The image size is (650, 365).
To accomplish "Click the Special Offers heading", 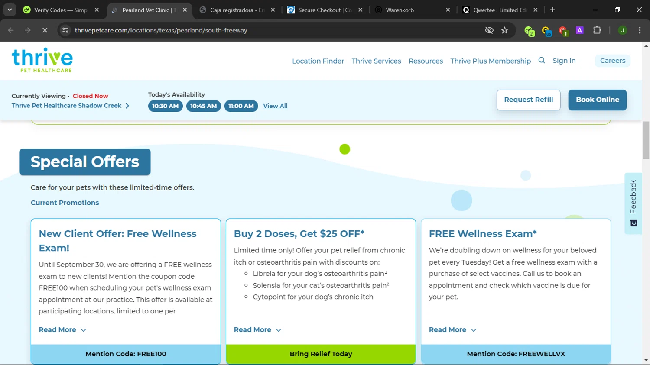I will click(x=85, y=162).
